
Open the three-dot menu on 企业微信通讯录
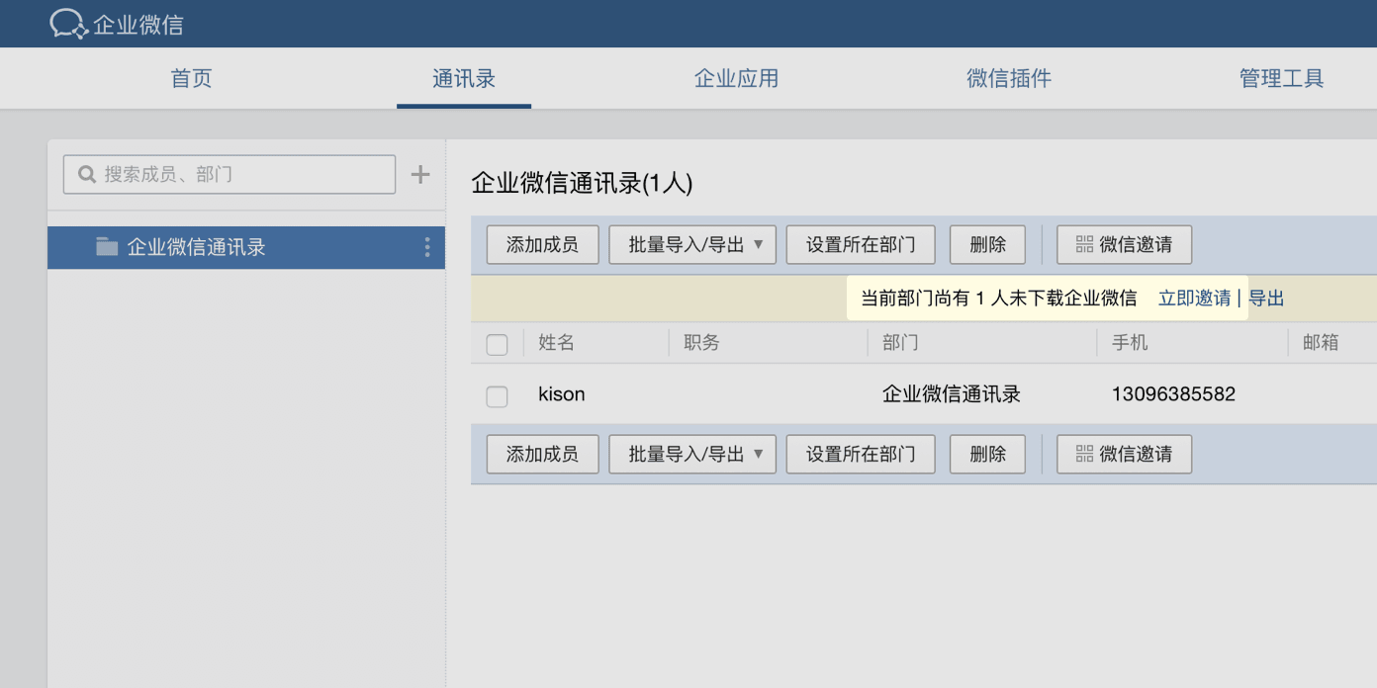click(x=426, y=247)
